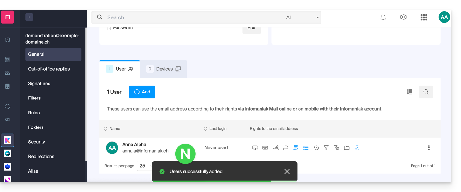The width and height of the screenshot is (461, 192).
Task: Open the three-dot menu for Anna Alpha
Action: (429, 148)
